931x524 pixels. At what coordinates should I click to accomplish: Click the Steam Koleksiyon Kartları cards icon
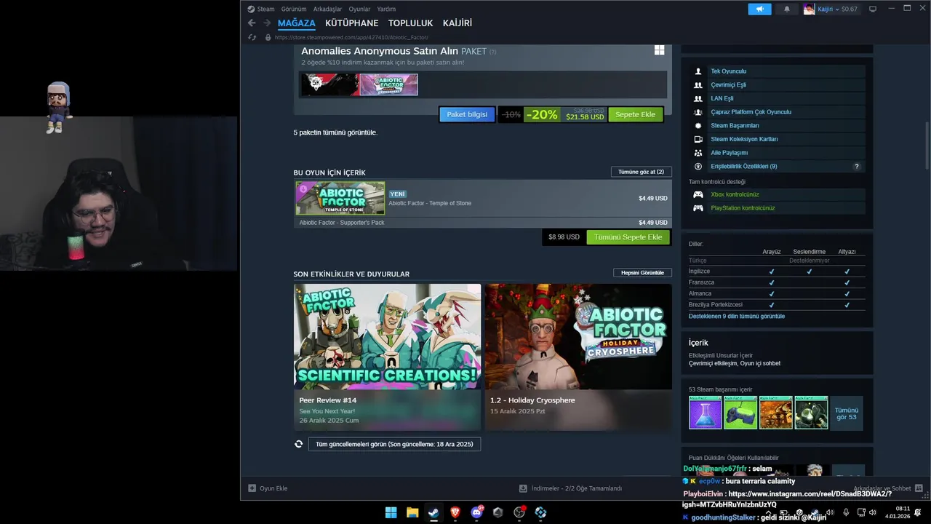click(698, 139)
